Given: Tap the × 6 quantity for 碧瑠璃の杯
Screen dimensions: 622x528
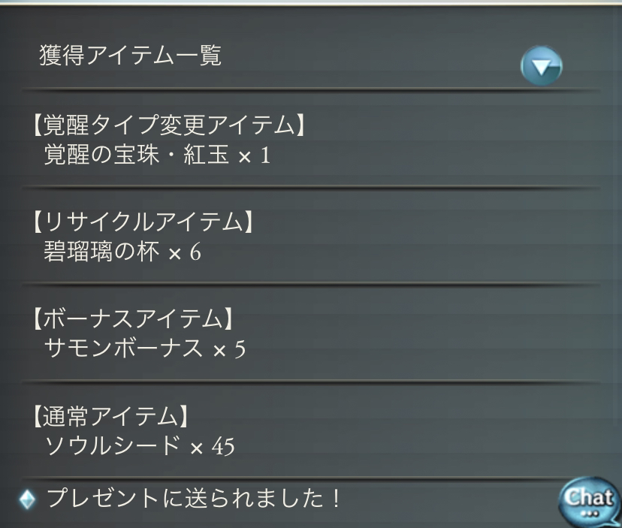Looking at the screenshot, I should click(x=185, y=252).
